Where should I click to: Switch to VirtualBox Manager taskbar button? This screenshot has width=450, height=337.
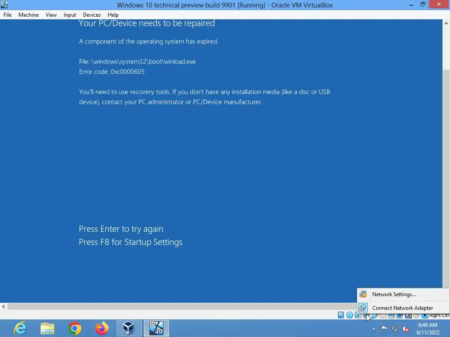[129, 328]
